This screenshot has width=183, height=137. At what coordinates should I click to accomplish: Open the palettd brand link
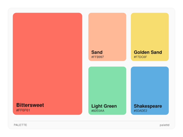164,125
